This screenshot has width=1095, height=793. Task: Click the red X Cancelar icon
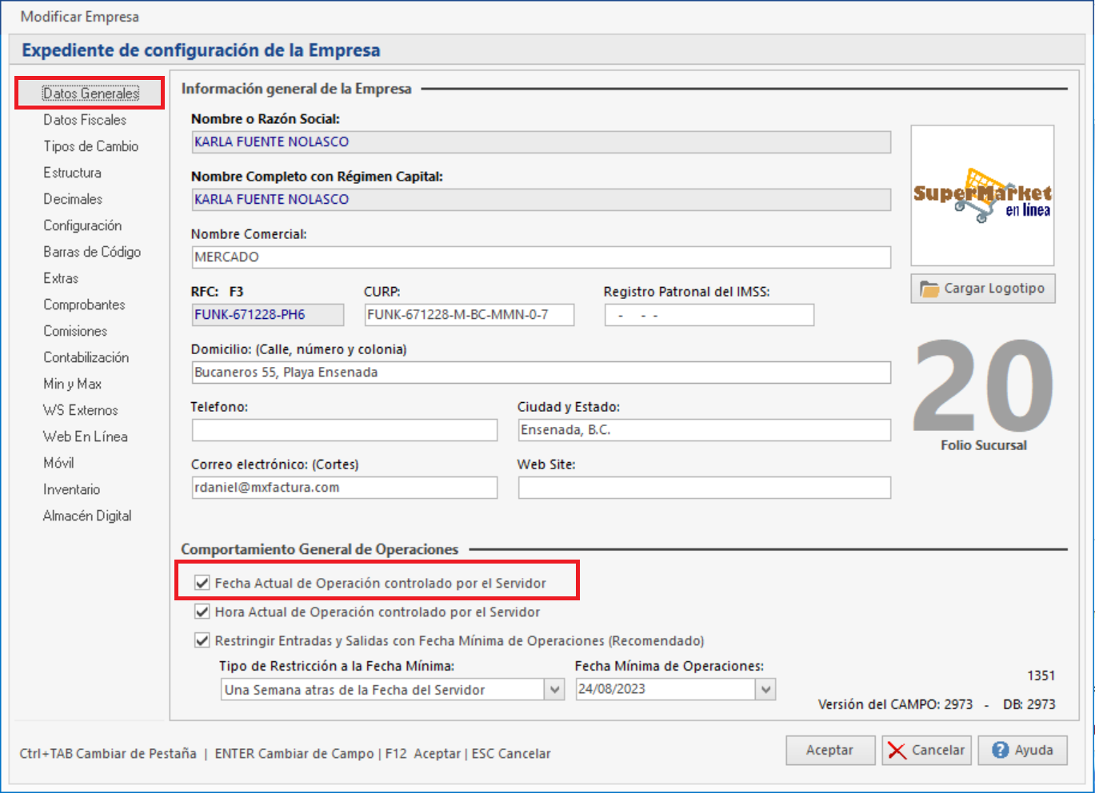click(897, 751)
